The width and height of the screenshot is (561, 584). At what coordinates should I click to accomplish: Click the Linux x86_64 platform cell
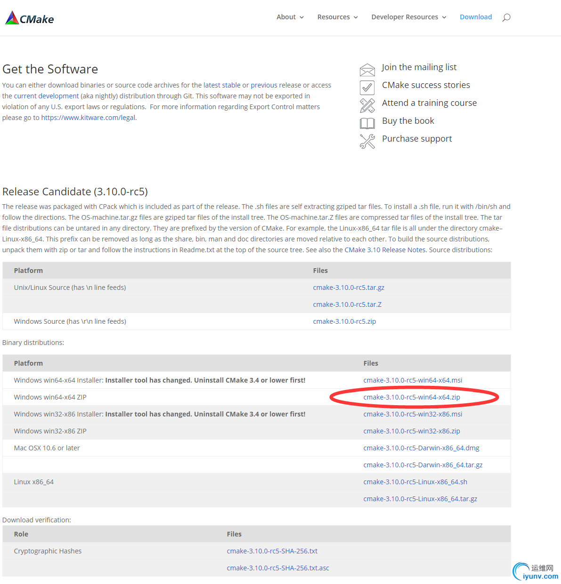click(33, 482)
